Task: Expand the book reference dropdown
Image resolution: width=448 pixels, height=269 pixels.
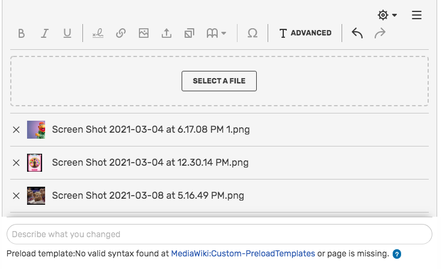Action: click(x=216, y=34)
